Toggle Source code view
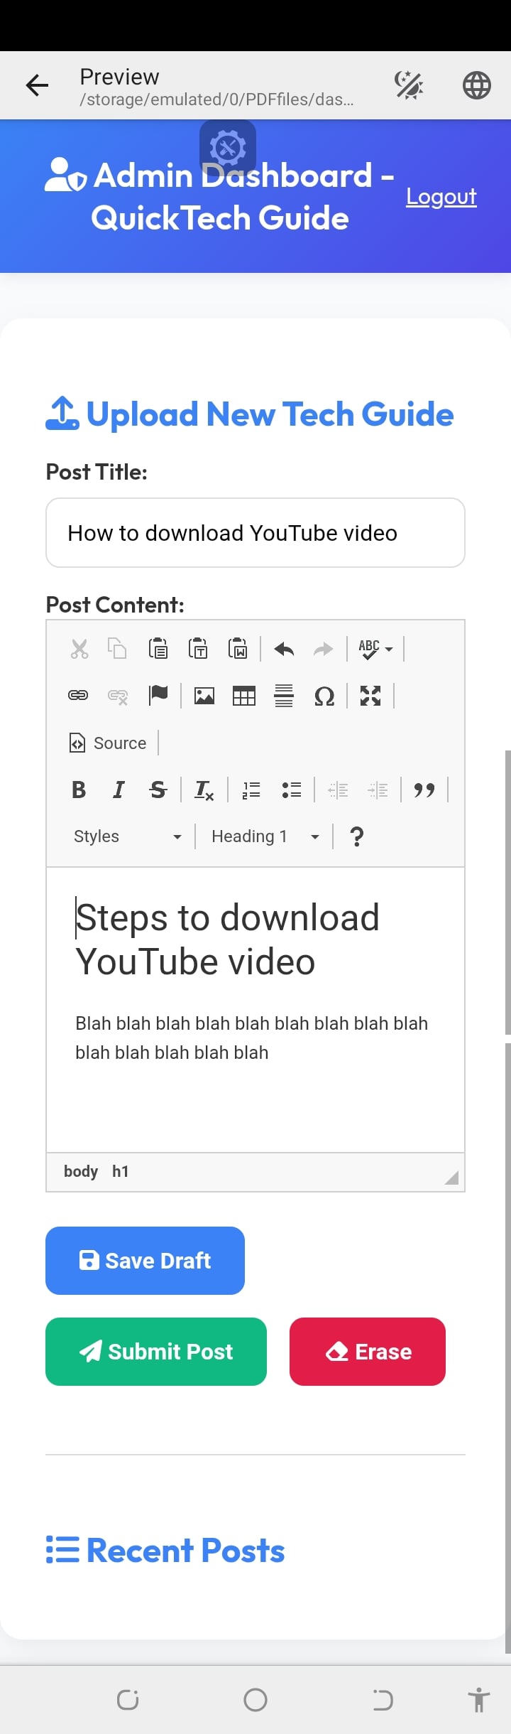The width and height of the screenshot is (511, 1734). tap(109, 743)
